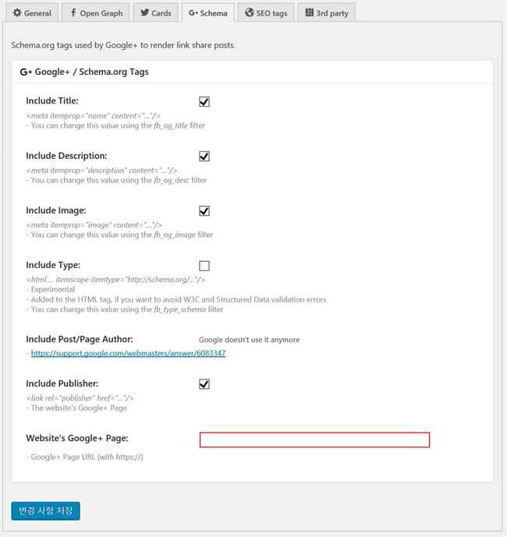Click the 'Include Image:' label

click(x=56, y=210)
